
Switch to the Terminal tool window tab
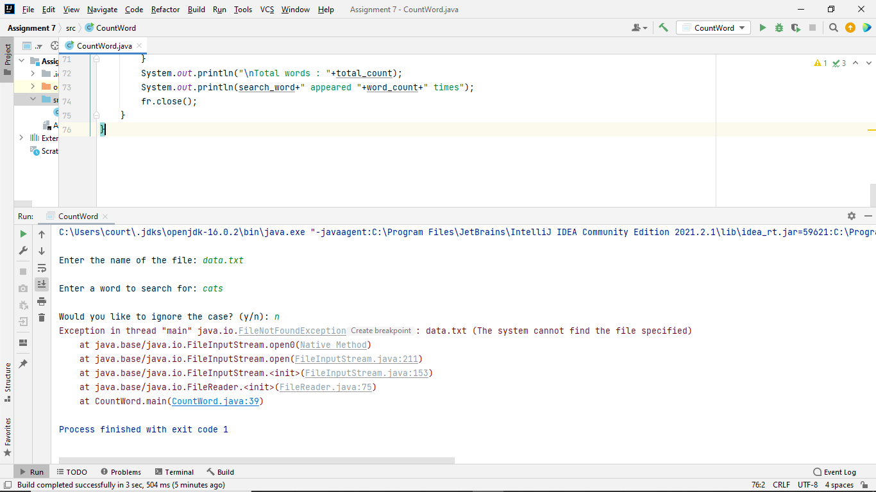pos(174,471)
